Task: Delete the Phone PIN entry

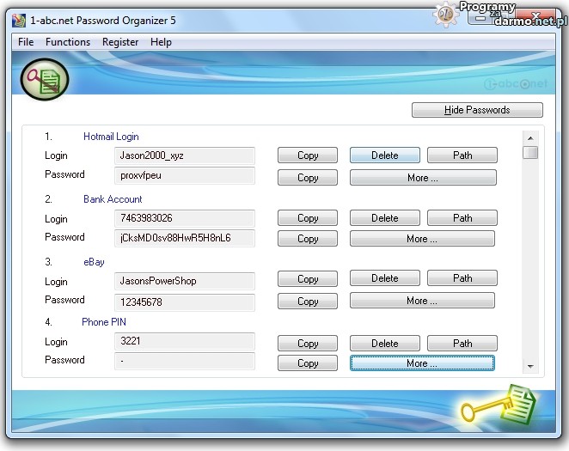Action: click(384, 344)
